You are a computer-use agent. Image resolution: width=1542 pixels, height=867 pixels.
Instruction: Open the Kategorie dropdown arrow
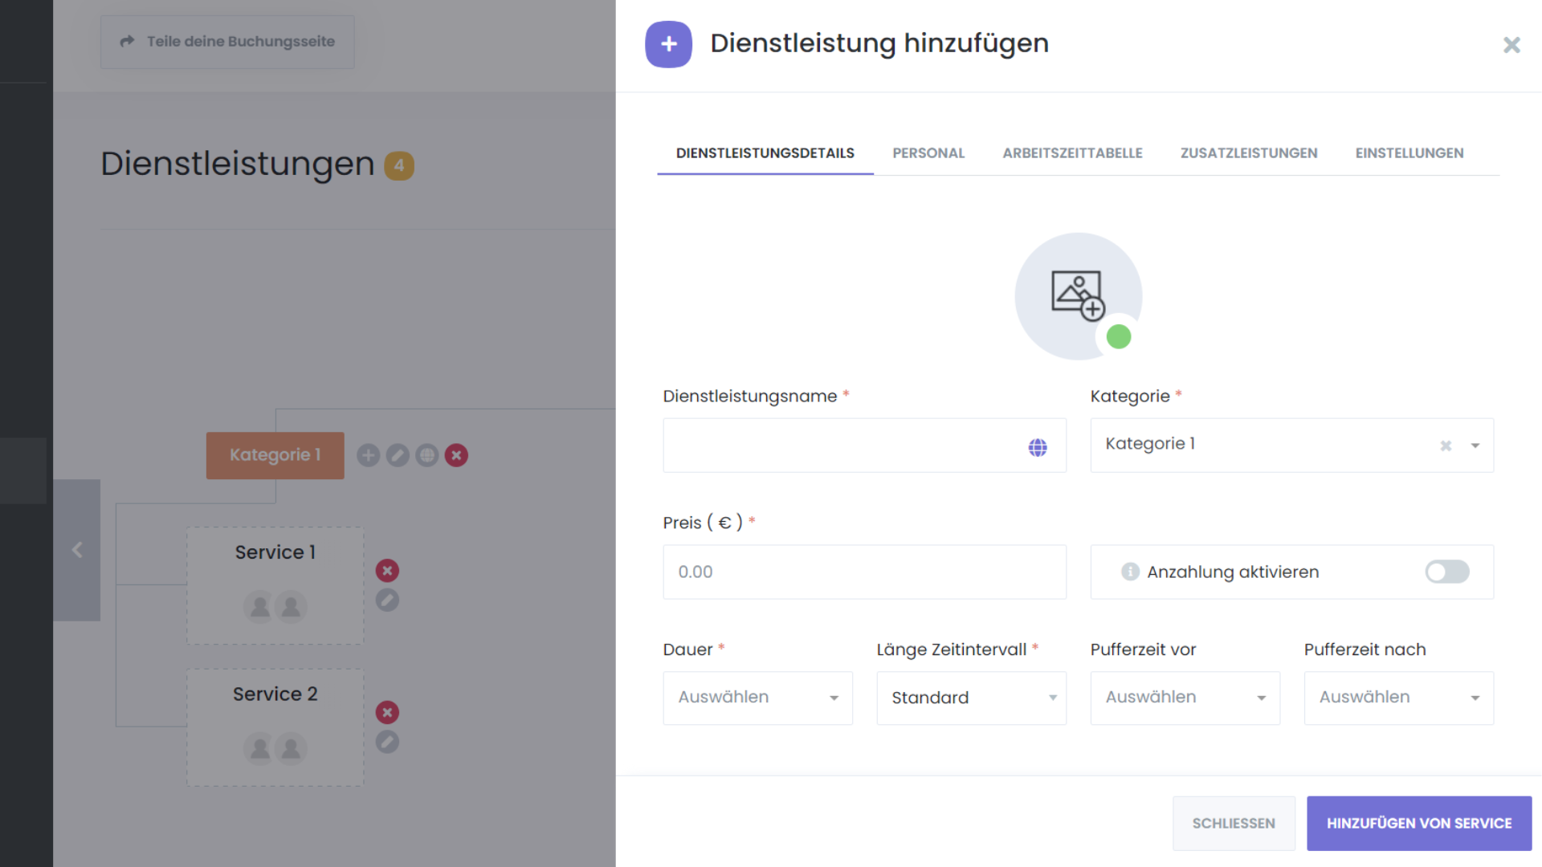1475,446
